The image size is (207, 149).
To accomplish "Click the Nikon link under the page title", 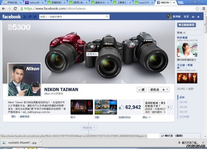I will 47,94.
